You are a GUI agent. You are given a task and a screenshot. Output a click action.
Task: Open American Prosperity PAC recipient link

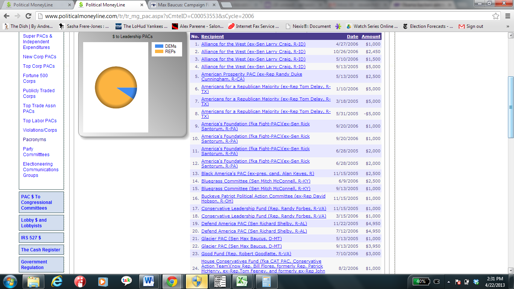(252, 77)
